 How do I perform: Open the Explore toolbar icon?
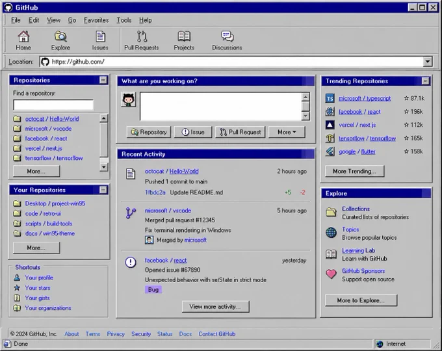60,40
